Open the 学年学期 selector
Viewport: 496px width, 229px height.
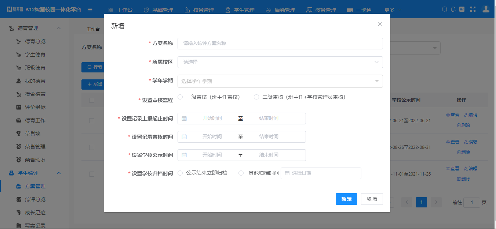tap(280, 81)
